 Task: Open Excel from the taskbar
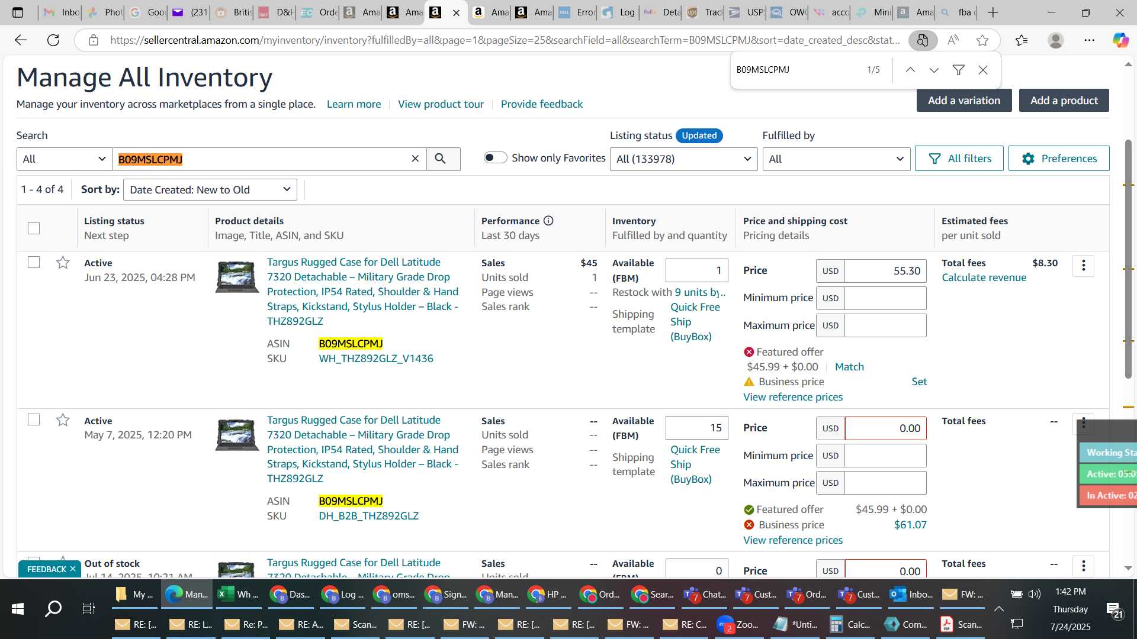pyautogui.click(x=237, y=594)
